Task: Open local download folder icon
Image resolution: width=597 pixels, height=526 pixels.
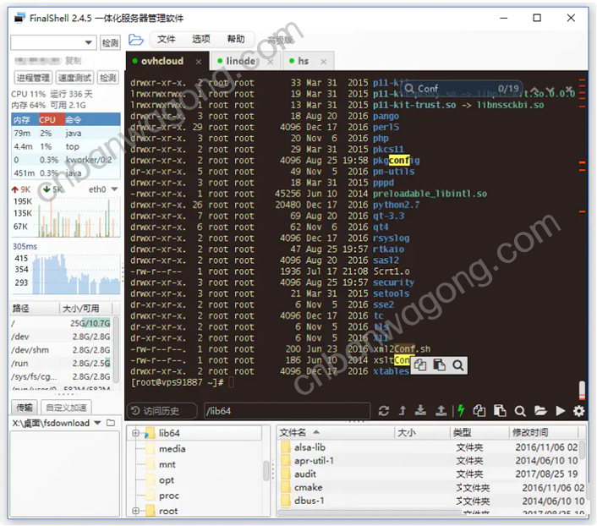Action: (x=111, y=423)
